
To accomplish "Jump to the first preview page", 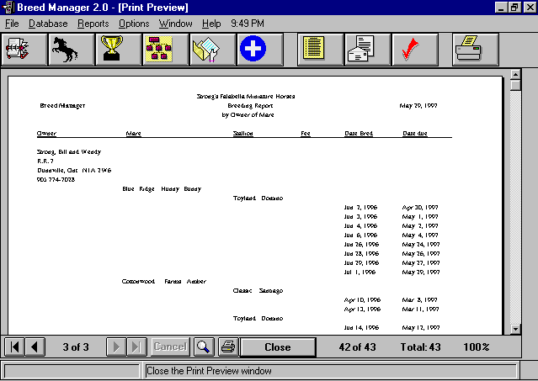I will click(15, 347).
